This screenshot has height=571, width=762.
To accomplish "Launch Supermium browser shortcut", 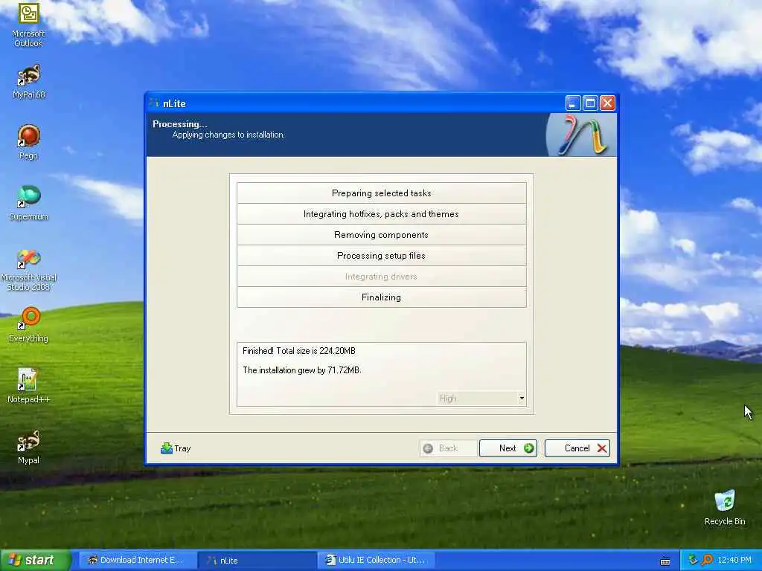I will point(28,204).
